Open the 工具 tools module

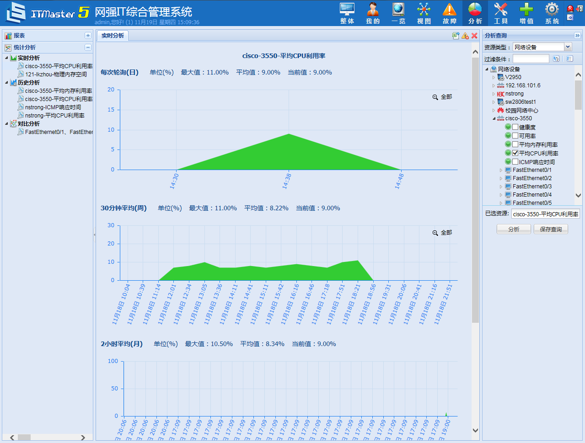501,13
